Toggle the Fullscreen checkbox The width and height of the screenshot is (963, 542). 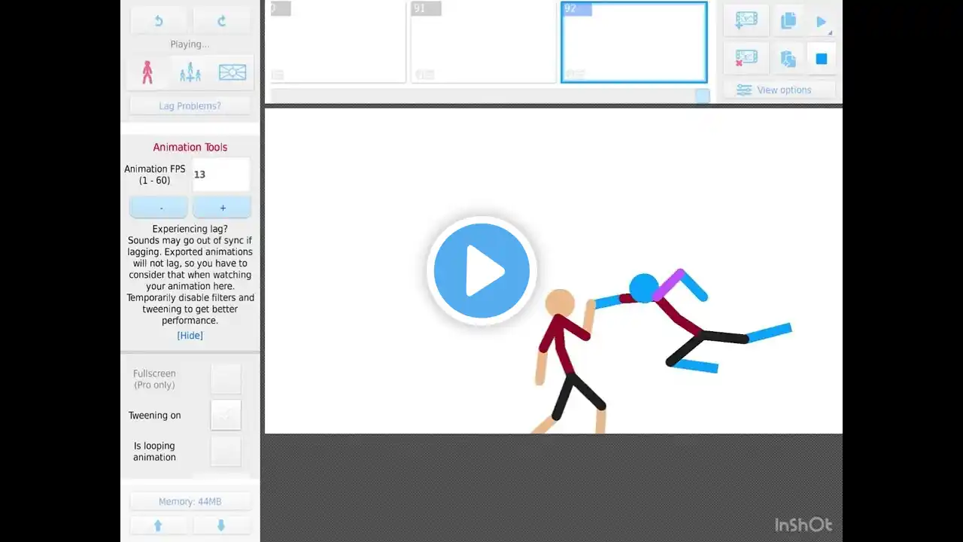click(226, 379)
